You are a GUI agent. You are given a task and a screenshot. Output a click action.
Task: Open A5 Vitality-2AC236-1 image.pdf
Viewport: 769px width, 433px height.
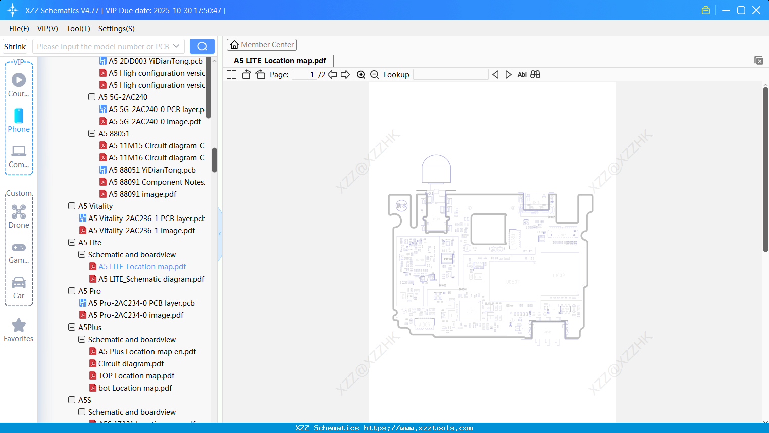[x=137, y=231]
